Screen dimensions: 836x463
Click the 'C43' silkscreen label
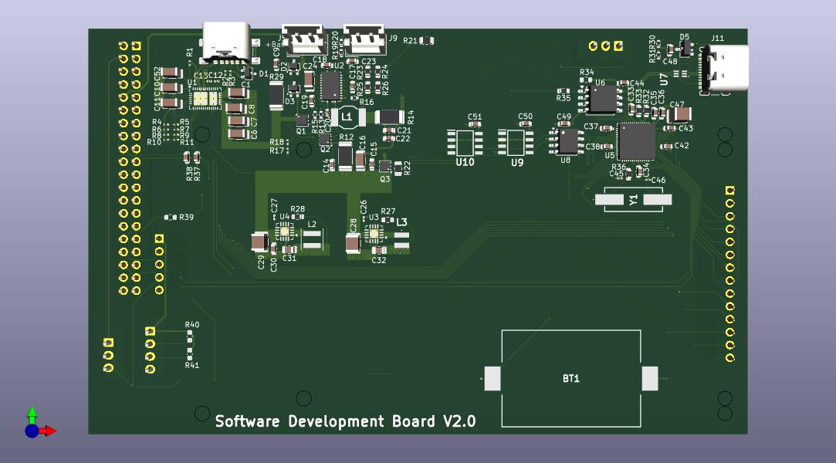pos(685,128)
